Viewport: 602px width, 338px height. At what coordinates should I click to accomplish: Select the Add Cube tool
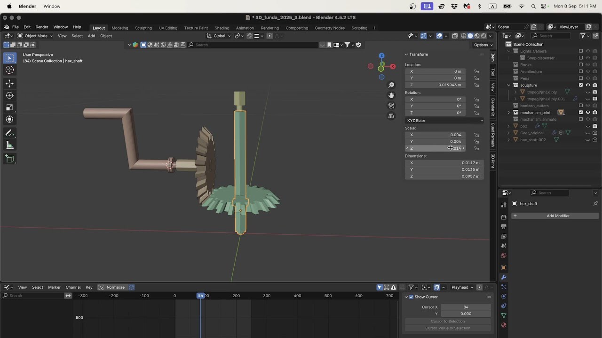tap(9, 159)
